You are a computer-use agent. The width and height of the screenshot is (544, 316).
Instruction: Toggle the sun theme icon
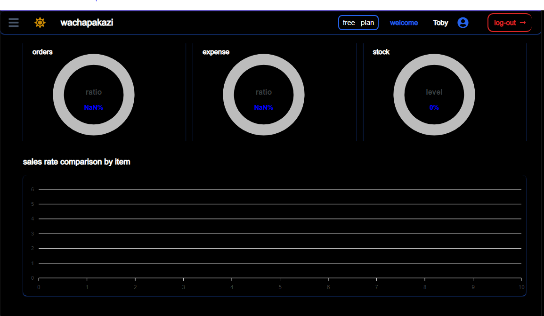click(x=40, y=23)
